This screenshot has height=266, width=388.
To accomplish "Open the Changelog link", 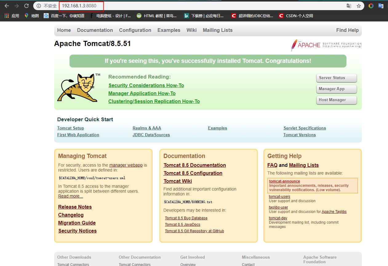I will click(x=71, y=215).
